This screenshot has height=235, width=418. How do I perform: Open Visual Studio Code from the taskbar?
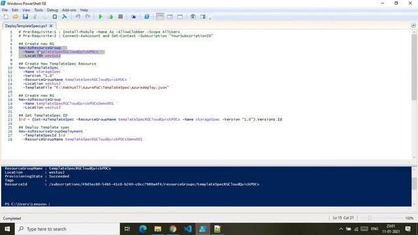click(x=187, y=229)
